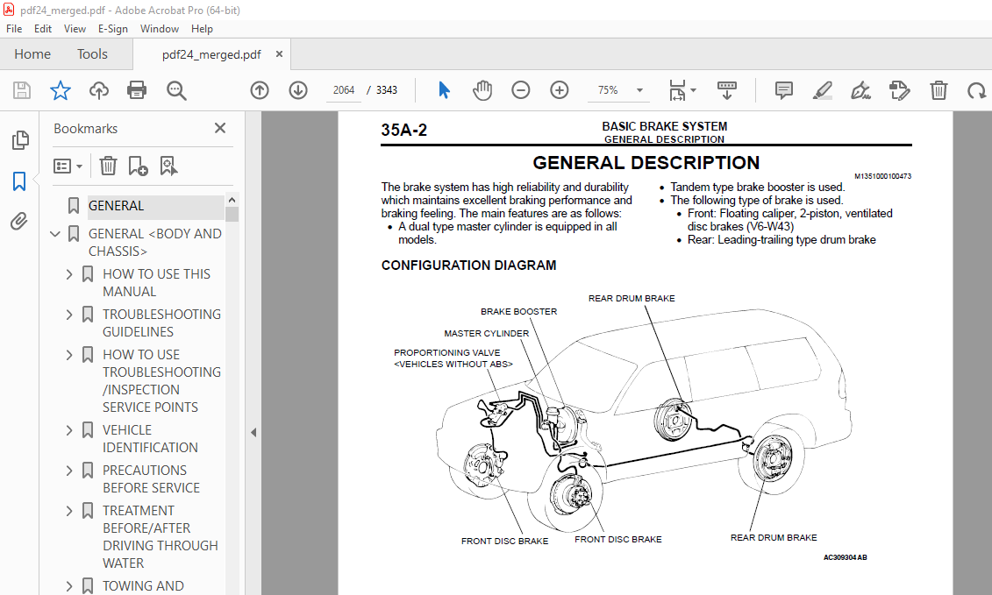
Task: Add a comment with sticky note tool
Action: click(784, 90)
